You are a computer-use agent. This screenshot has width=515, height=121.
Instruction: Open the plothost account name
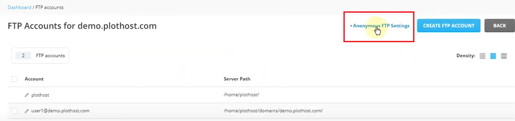(x=40, y=95)
